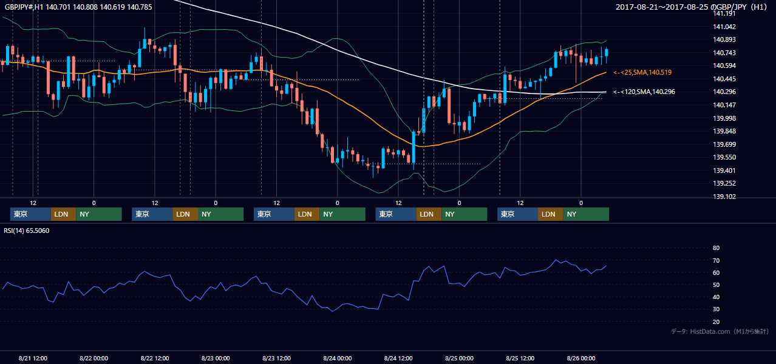Click RSI scale value 30

coord(716,309)
